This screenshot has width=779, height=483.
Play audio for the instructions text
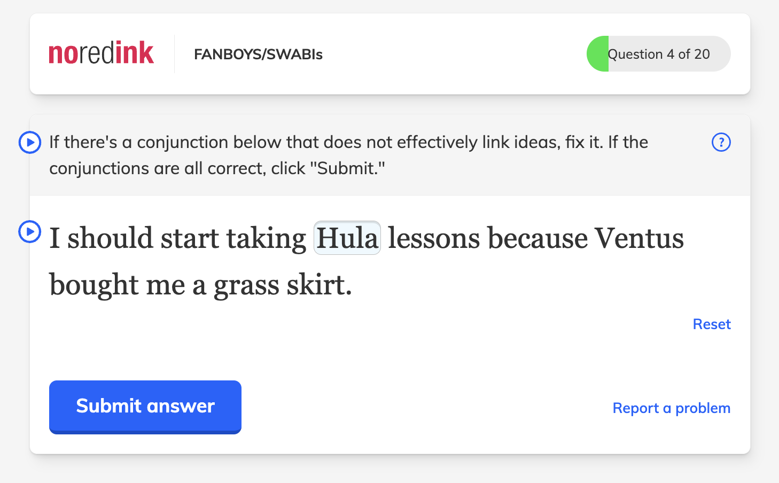point(30,143)
